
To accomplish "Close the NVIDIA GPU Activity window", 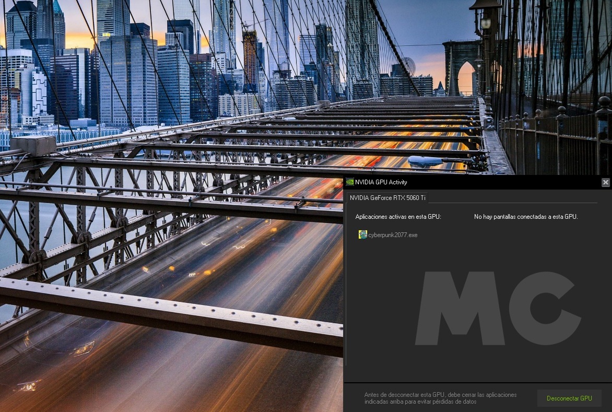I will click(x=605, y=182).
